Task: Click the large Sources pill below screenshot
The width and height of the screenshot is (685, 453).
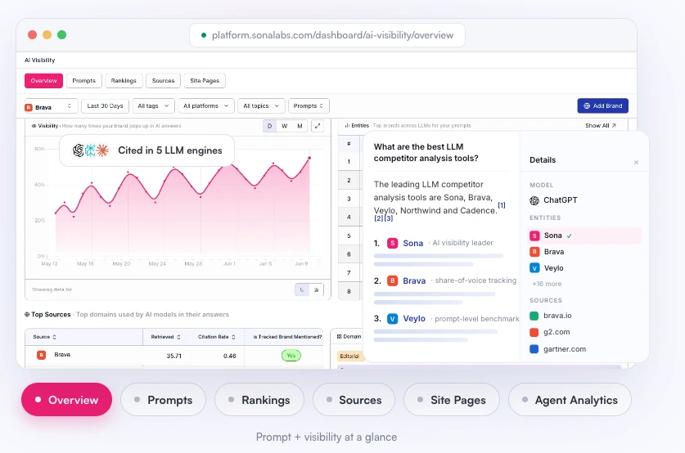Action: (x=354, y=400)
